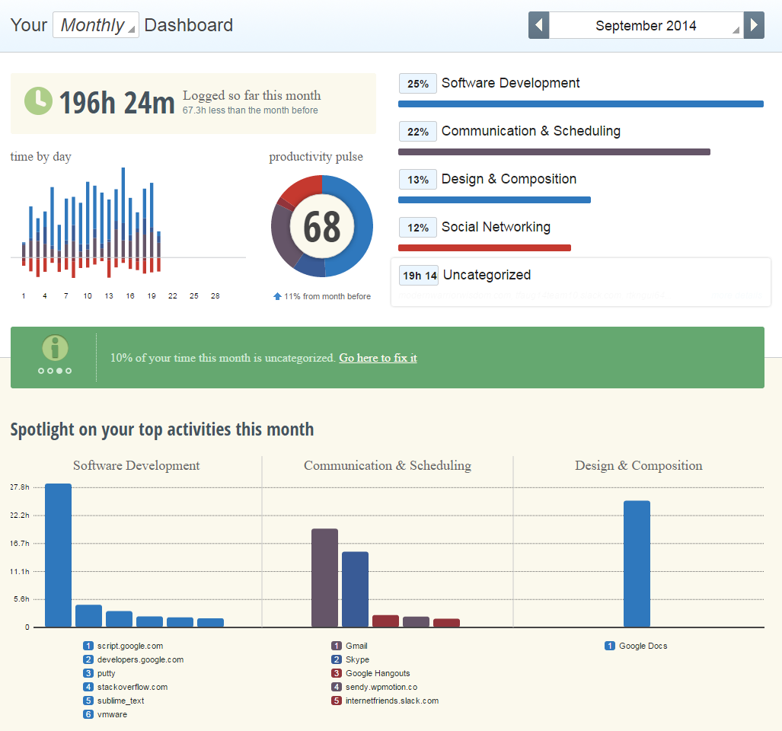Click the green clock icon beside logged time

38,101
